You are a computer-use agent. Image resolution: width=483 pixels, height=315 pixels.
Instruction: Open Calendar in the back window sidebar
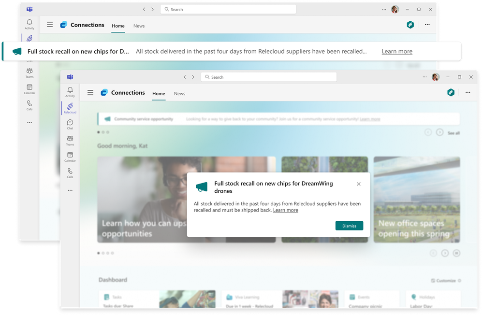(29, 89)
